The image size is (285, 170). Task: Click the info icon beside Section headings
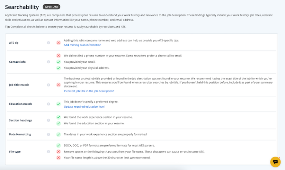tap(48, 120)
